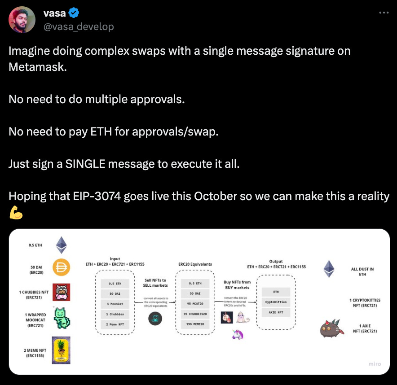Image resolution: width=397 pixels, height=385 pixels.
Task: Click the unicorn NFT image
Action: [x=238, y=335]
